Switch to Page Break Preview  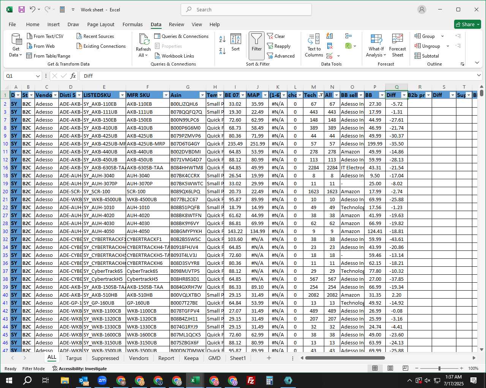point(405,368)
